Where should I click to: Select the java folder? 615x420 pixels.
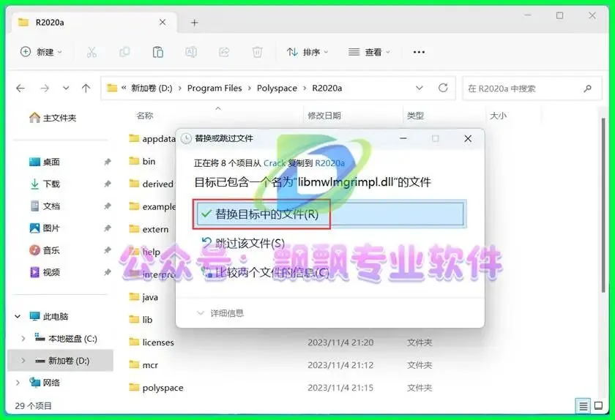coord(143,297)
